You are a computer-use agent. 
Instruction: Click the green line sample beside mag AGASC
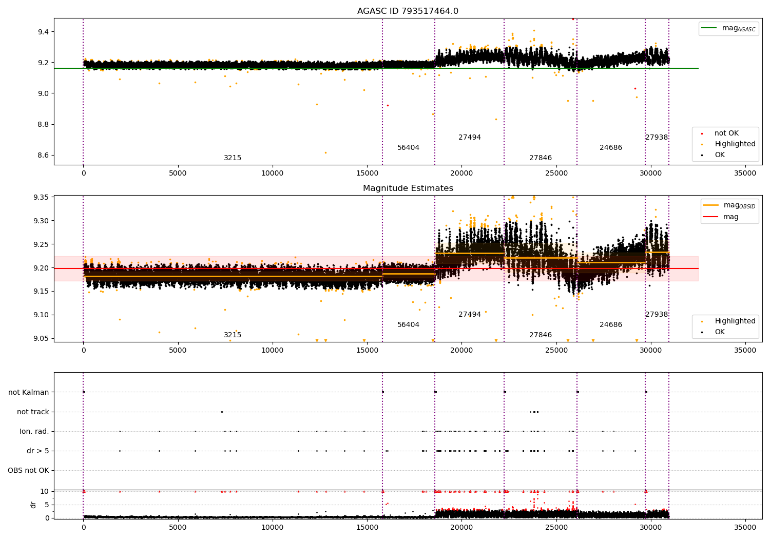tap(709, 28)
